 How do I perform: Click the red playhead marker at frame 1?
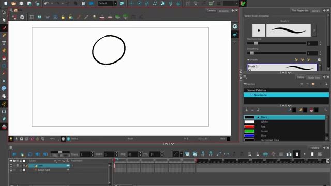click(x=115, y=161)
